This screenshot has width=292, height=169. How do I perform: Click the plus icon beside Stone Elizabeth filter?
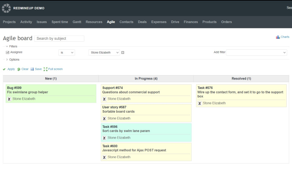(123, 53)
